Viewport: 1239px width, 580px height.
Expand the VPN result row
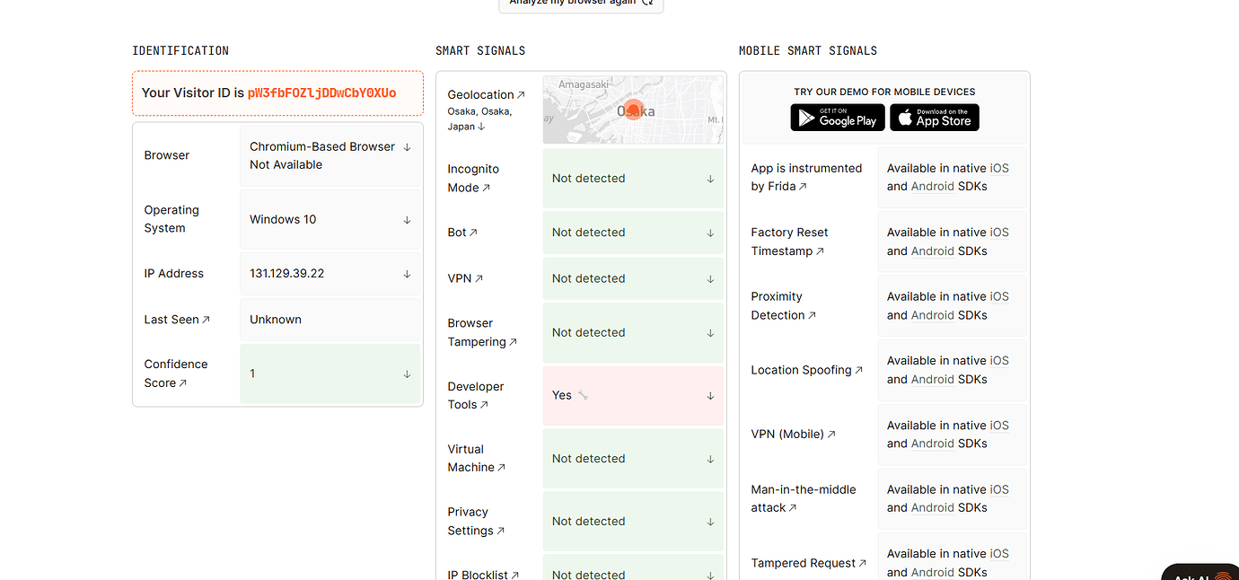point(633,278)
